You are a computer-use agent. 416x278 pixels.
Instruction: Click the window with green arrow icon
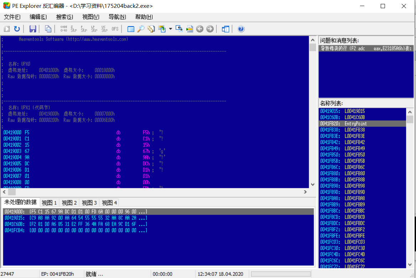(x=162, y=29)
